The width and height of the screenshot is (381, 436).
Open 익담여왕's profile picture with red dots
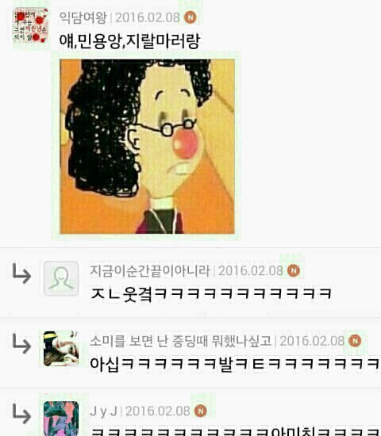31,25
